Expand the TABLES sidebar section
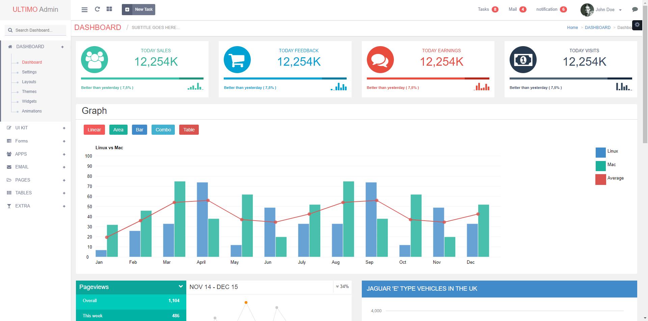The height and width of the screenshot is (321, 648). tap(64, 193)
